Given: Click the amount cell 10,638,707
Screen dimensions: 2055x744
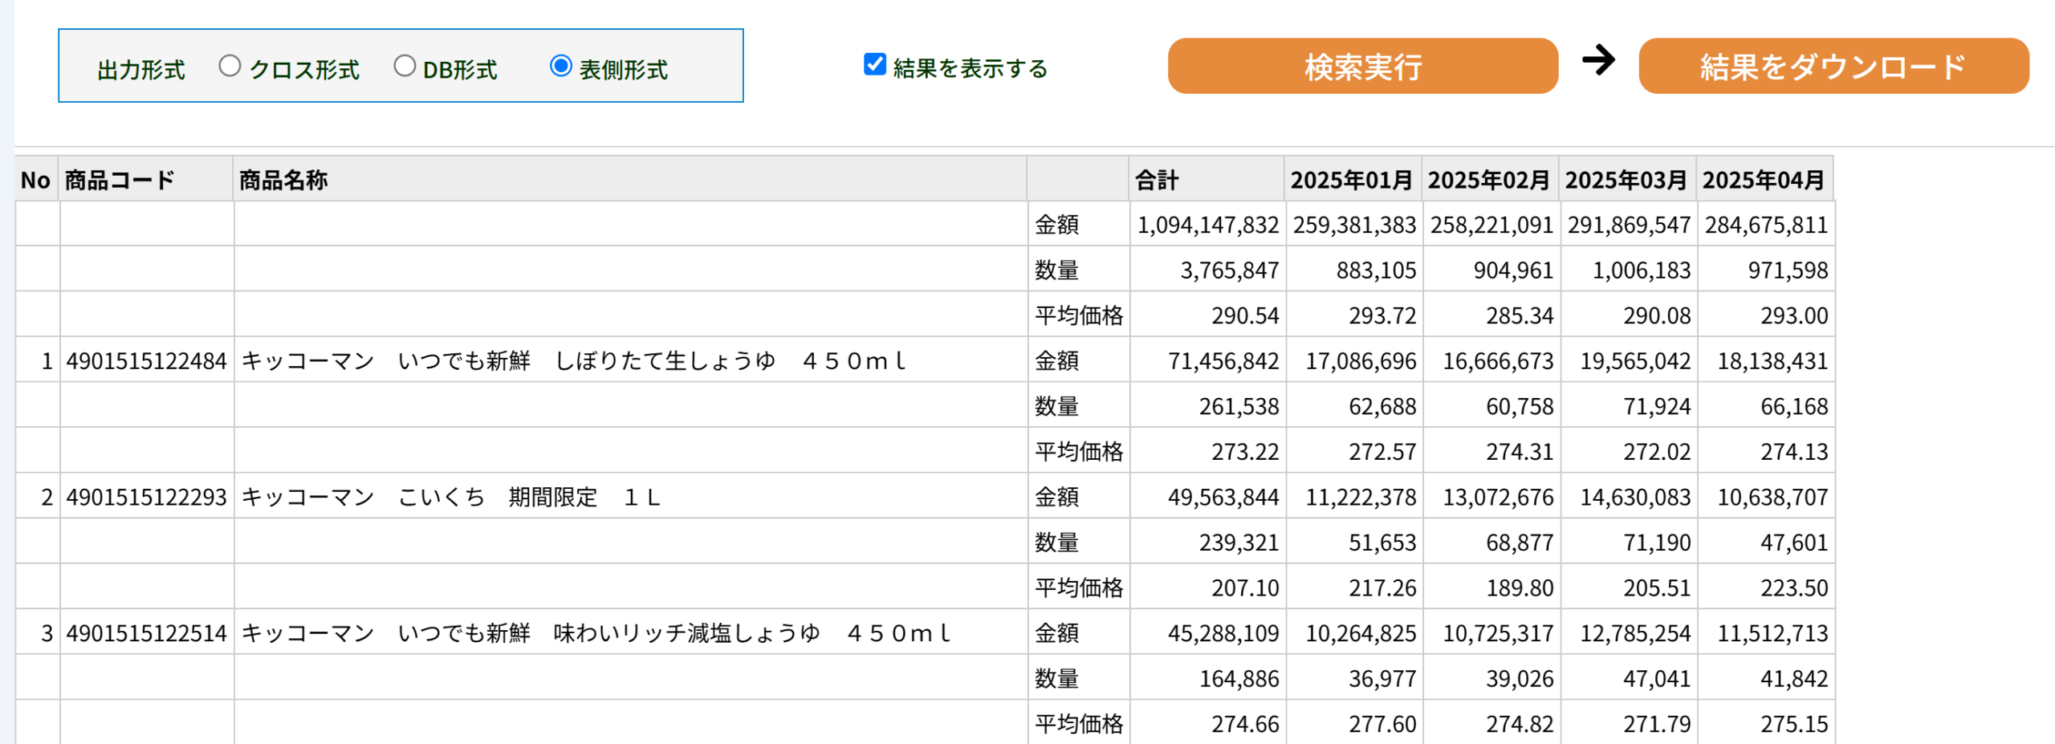Looking at the screenshot, I should coord(1765,497).
